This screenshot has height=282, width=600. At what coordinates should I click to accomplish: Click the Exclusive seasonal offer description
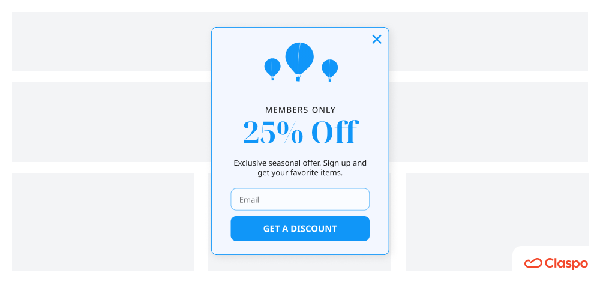point(300,167)
